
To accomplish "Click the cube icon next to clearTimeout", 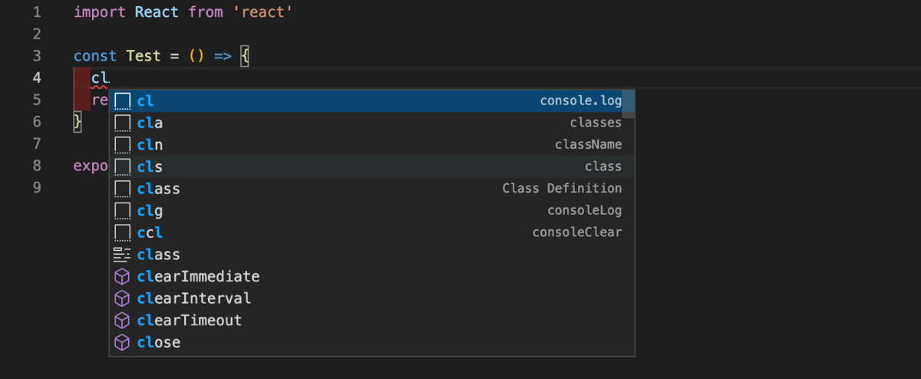I will tap(122, 320).
